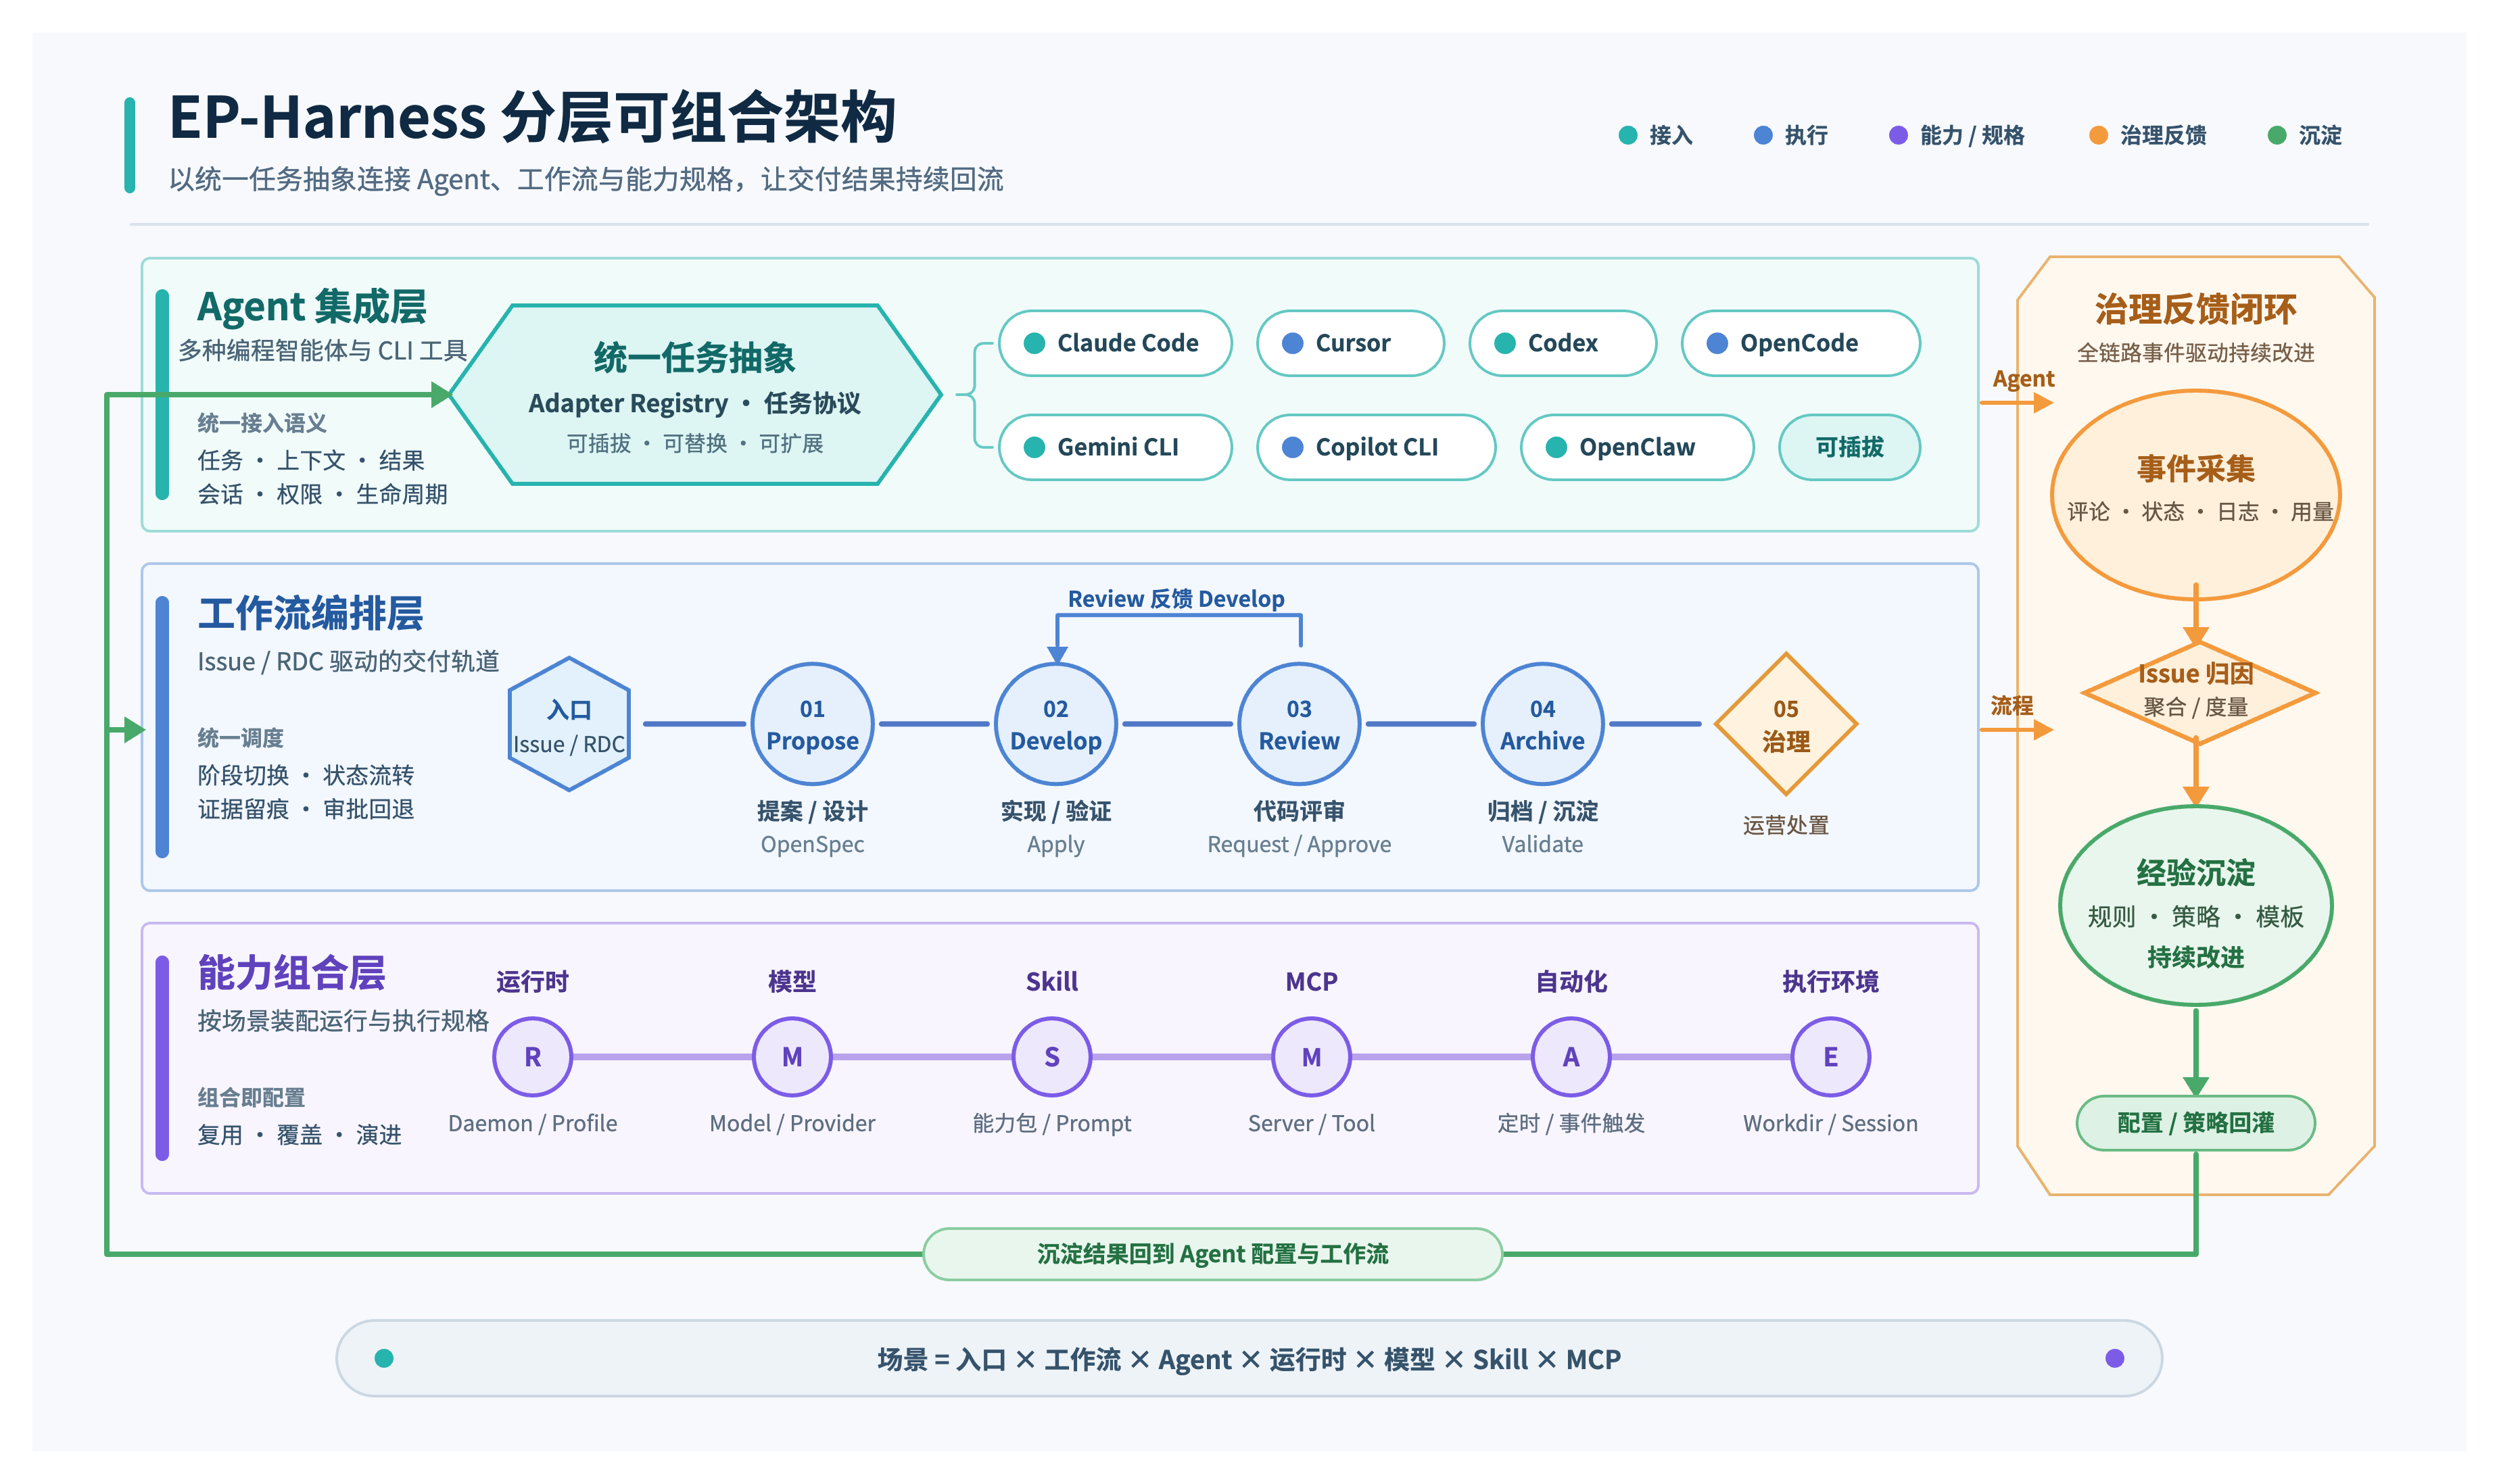Select the OpenCode pill

click(x=1800, y=343)
